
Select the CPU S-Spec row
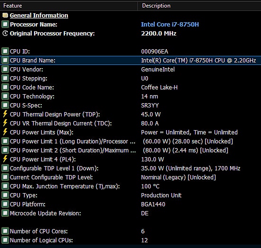click(x=131, y=105)
